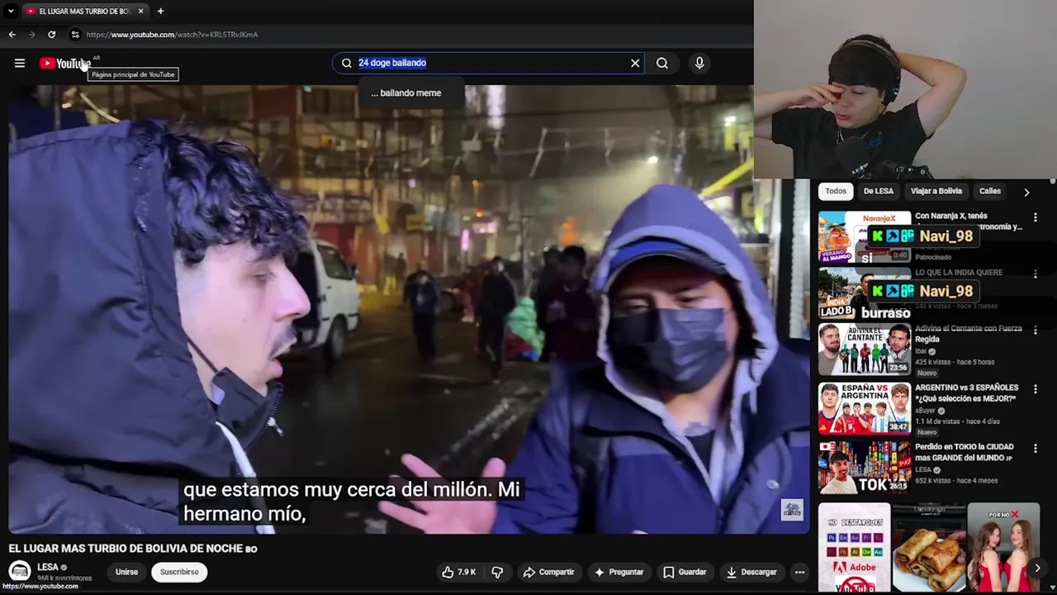This screenshot has width=1057, height=595.
Task: Open the LESA channel name link below the video
Action: click(48, 567)
